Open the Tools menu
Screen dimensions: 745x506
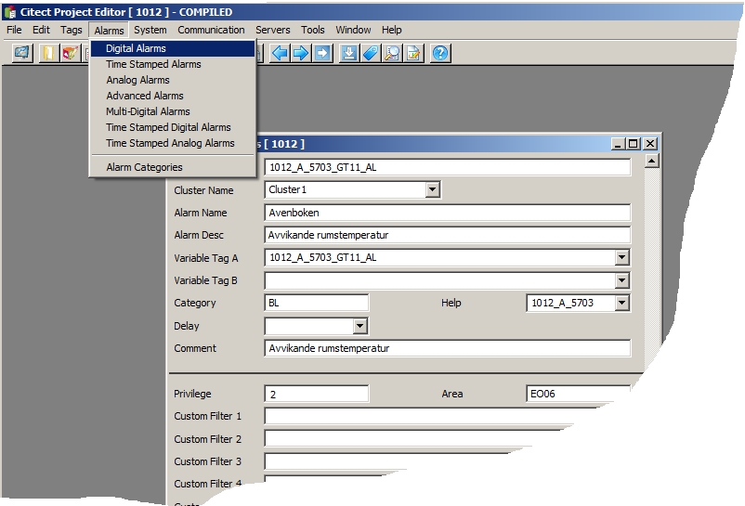tap(313, 30)
